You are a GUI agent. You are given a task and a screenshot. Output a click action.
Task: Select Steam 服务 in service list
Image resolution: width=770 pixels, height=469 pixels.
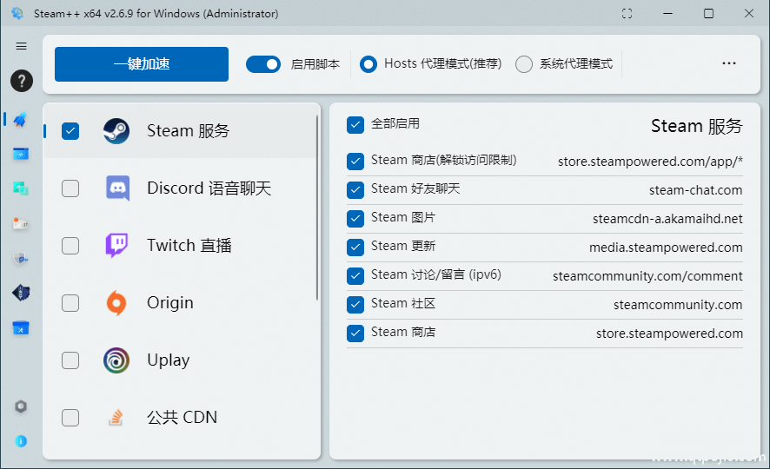(180, 131)
